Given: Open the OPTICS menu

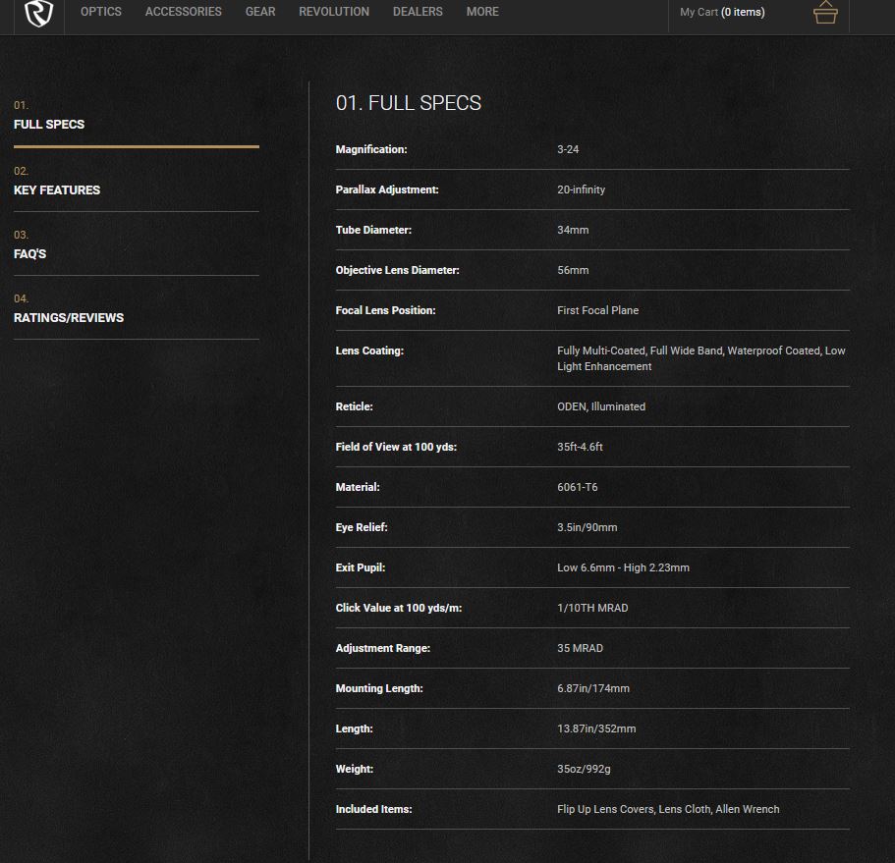Looking at the screenshot, I should pyautogui.click(x=101, y=12).
